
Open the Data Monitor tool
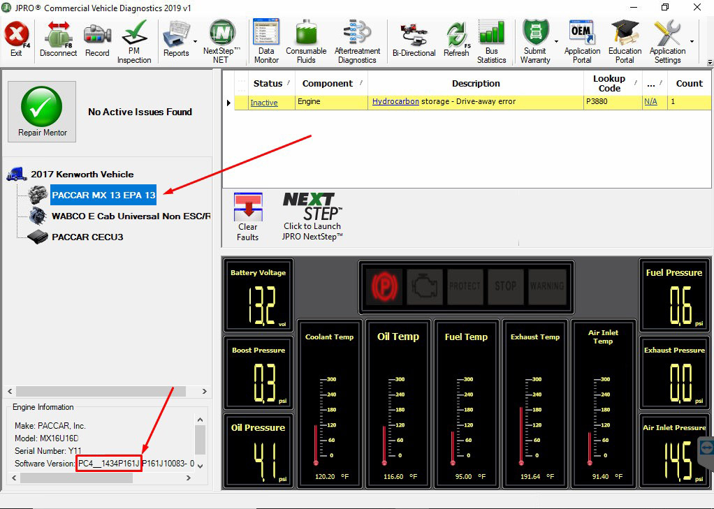click(x=266, y=42)
